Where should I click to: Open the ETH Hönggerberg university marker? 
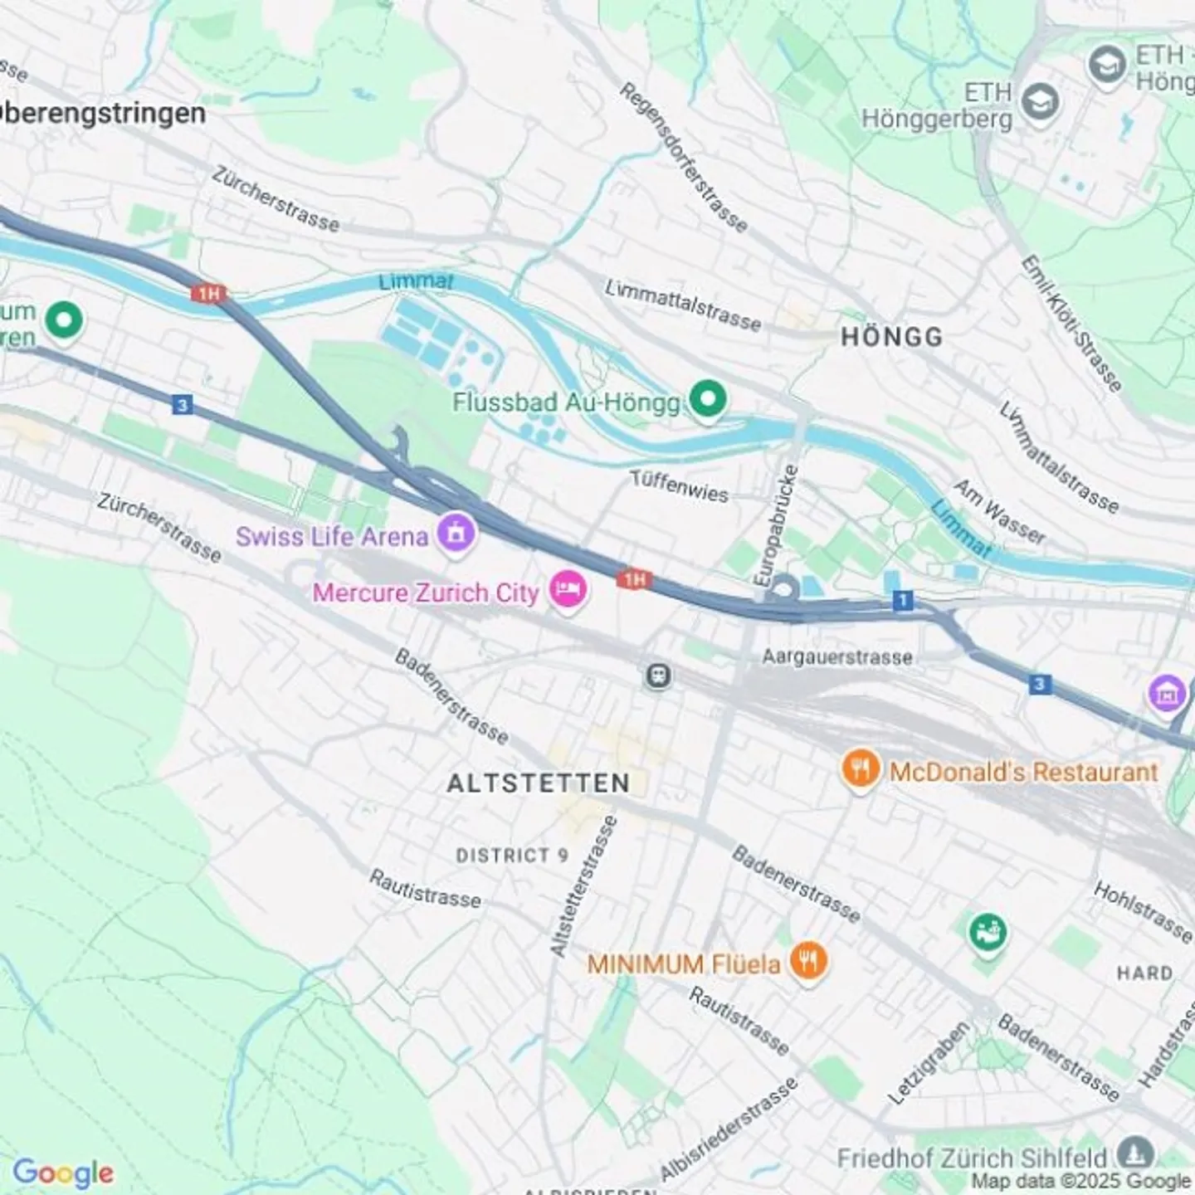click(1041, 103)
